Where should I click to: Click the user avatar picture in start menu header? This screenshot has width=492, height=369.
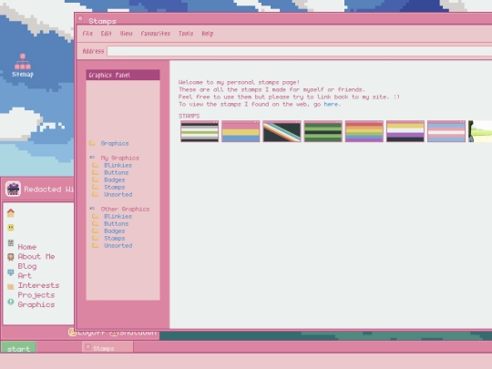13,189
